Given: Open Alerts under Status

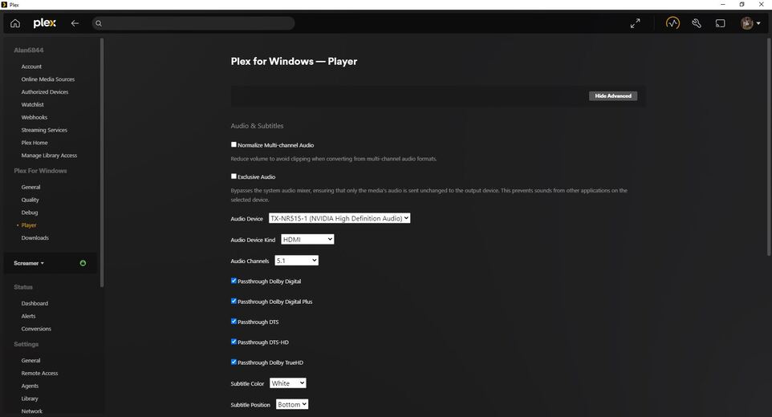Looking at the screenshot, I should pos(29,316).
